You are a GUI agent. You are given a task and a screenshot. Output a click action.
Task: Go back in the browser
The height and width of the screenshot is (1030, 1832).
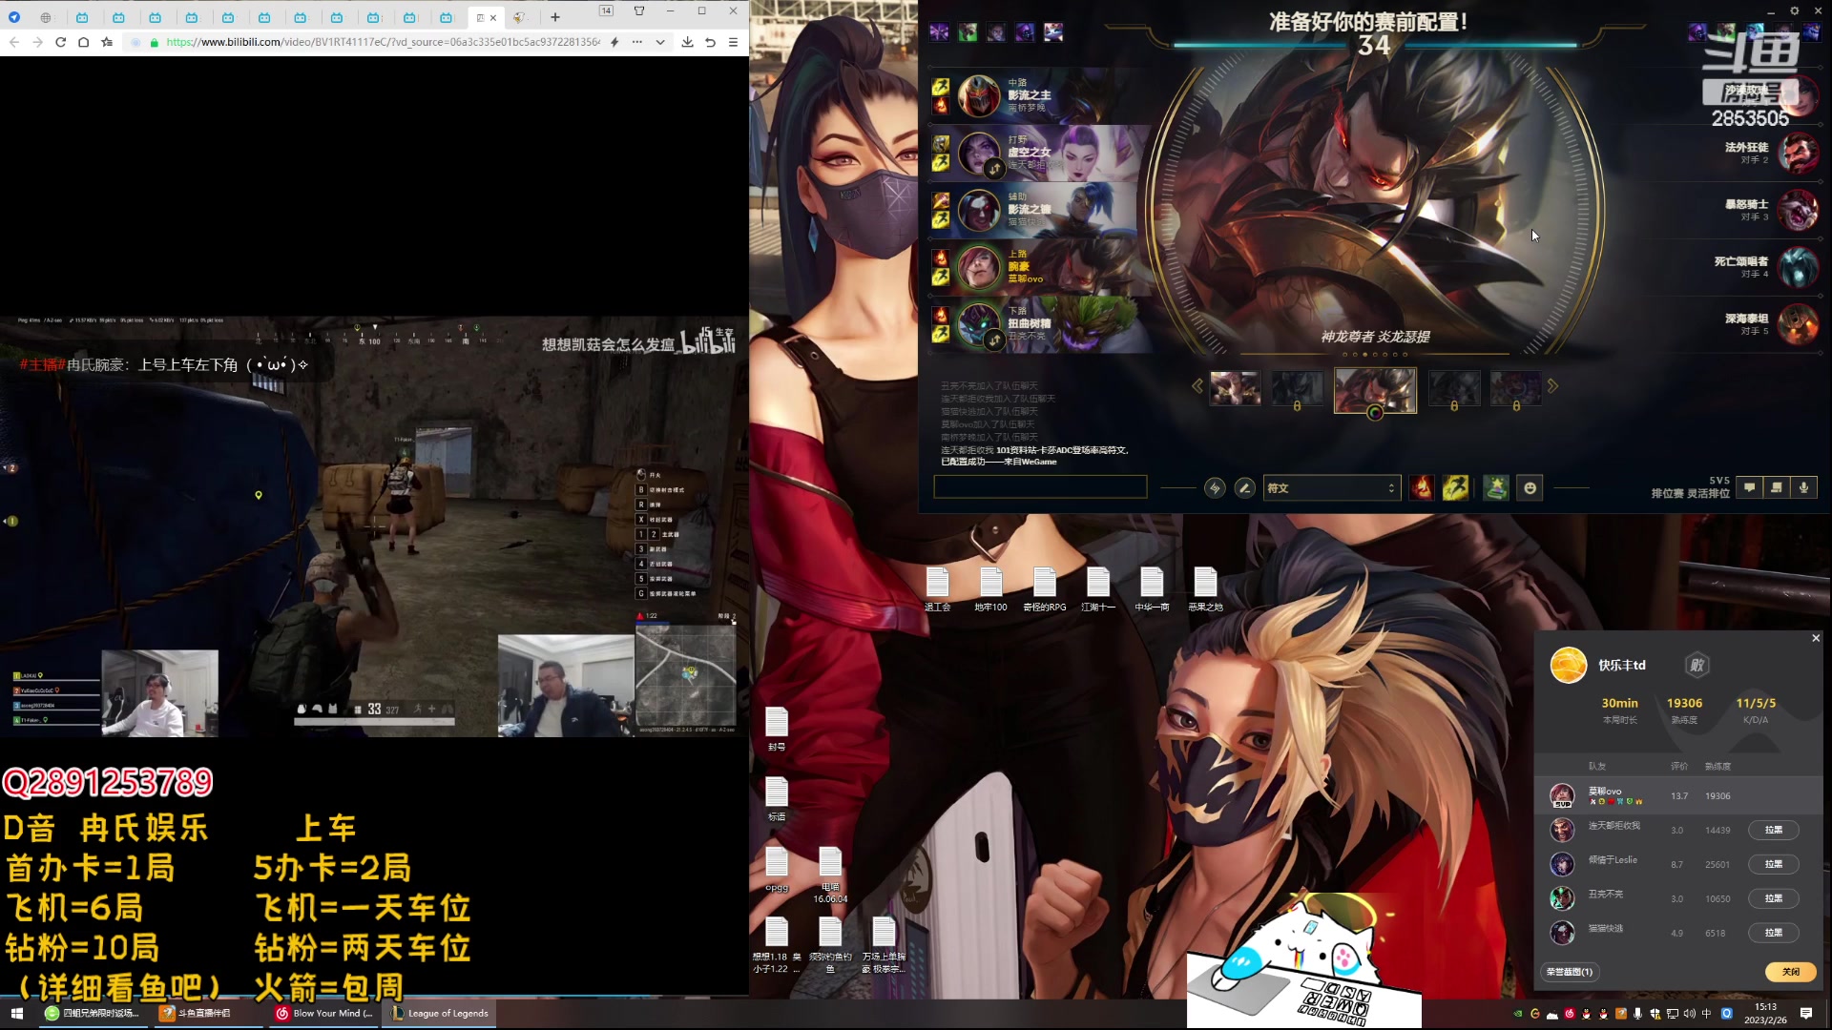click(14, 42)
